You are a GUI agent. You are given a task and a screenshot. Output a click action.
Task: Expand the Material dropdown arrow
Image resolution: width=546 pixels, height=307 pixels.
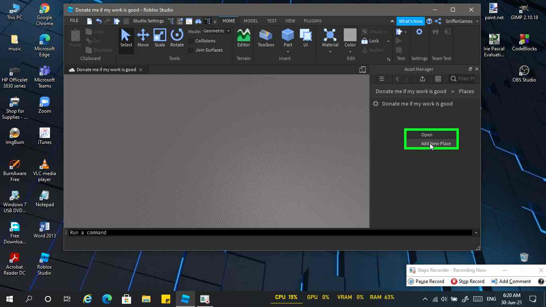pyautogui.click(x=330, y=52)
